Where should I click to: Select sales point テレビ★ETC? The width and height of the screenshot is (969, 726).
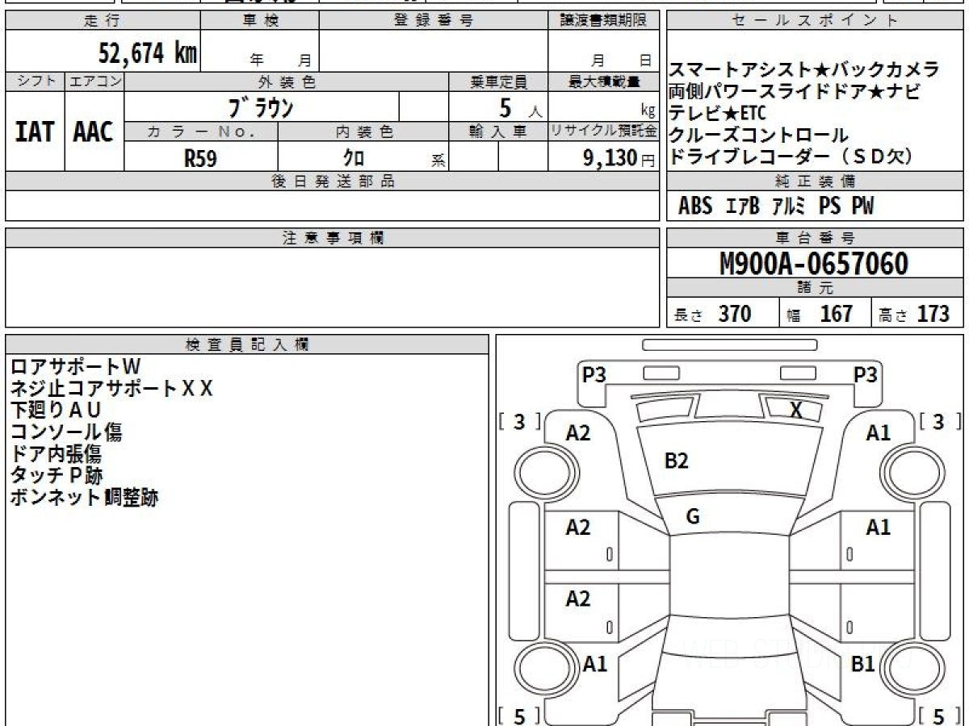pyautogui.click(x=718, y=113)
